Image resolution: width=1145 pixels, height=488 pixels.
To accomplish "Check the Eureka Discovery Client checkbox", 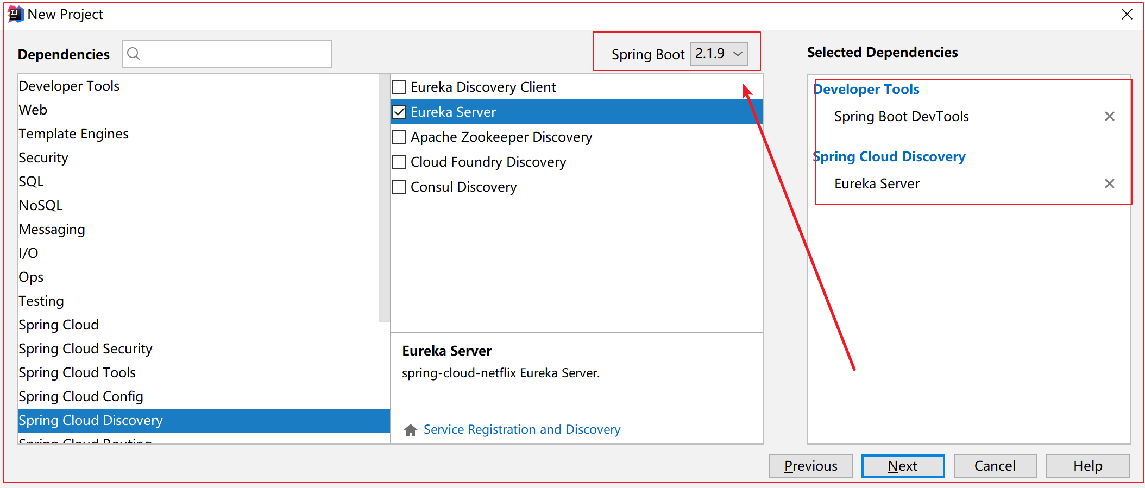I will pyautogui.click(x=399, y=87).
